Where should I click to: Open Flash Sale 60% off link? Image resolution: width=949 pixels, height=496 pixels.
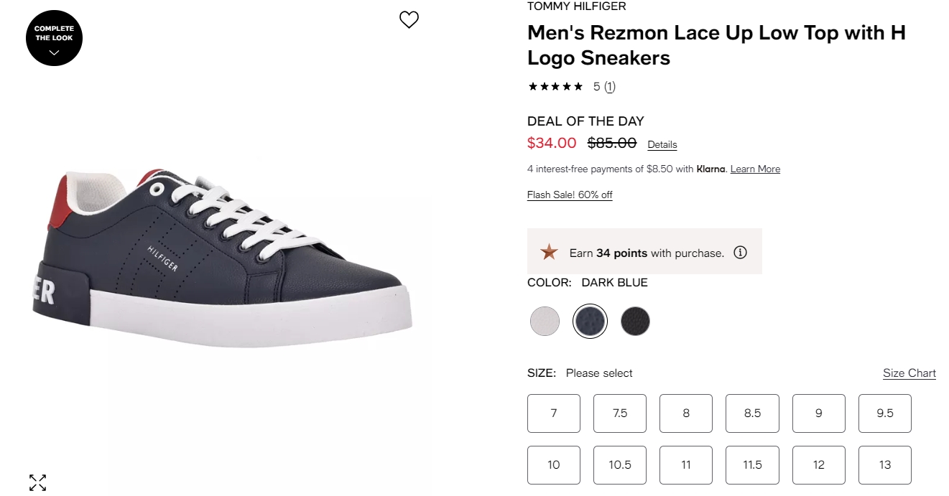point(570,195)
